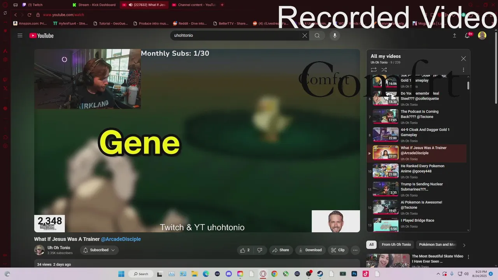Open the Tutorial - GeoGuessr bookmark

(x=110, y=23)
